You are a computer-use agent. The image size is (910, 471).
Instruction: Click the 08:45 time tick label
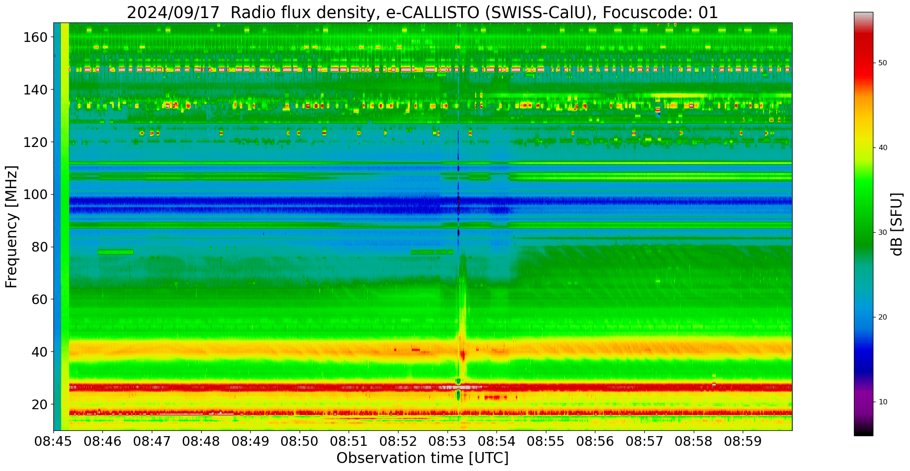[x=54, y=442]
